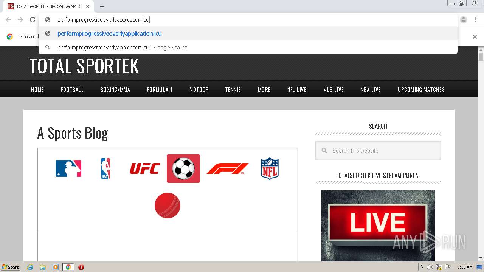The height and width of the screenshot is (272, 484).
Task: Reload the page with the refresh icon
Action: (x=33, y=20)
